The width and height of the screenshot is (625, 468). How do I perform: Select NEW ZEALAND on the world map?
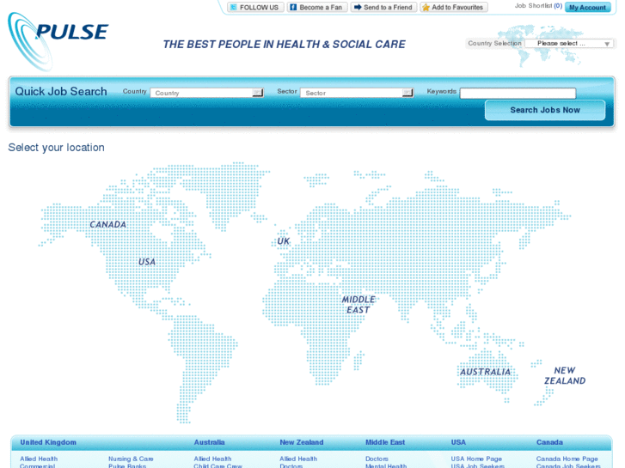tap(565, 375)
